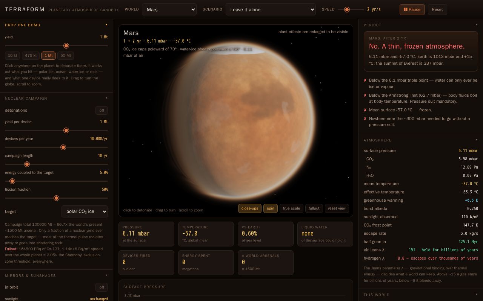Image resolution: width=483 pixels, height=301 pixels.
Task: Click the verdict headline "No. A thin, frozen atmosphere."
Action: click(x=417, y=46)
